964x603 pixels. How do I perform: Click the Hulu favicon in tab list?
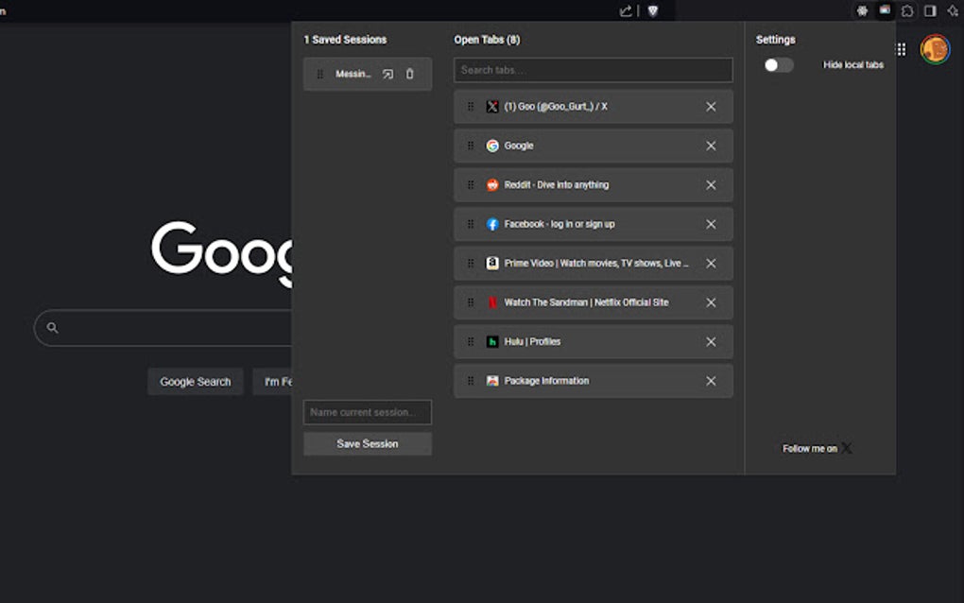coord(492,341)
